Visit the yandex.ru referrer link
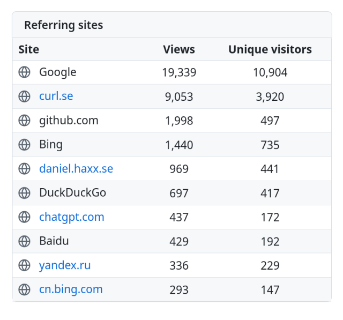The width and height of the screenshot is (343, 320). [x=65, y=265]
